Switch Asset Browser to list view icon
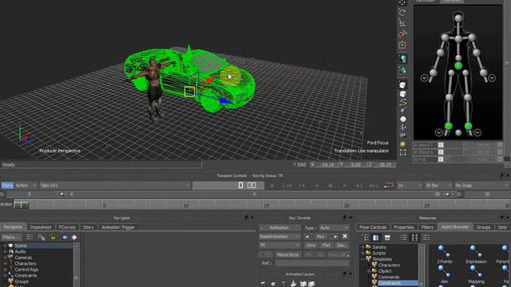Image resolution: width=511 pixels, height=287 pixels. 403,238
